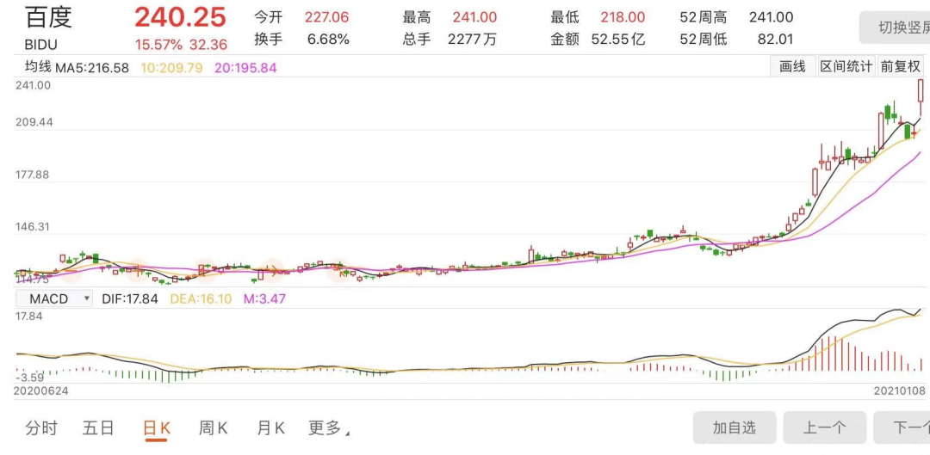Click the 切换竖屏 button
Screen dimensions: 930x455
point(895,28)
